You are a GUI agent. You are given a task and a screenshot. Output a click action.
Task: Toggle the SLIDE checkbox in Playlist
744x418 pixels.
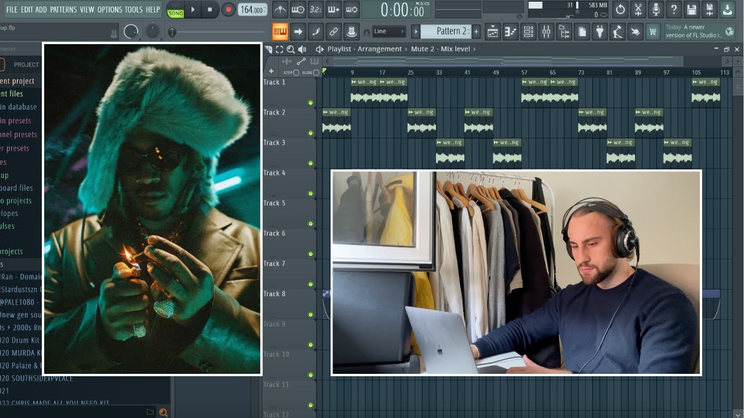316,73
